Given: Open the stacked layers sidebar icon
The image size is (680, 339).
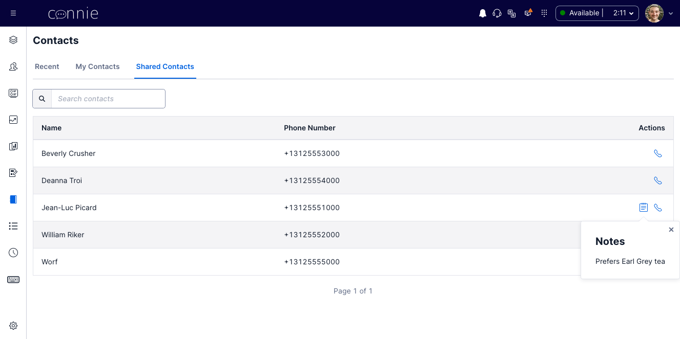Looking at the screenshot, I should 13,40.
